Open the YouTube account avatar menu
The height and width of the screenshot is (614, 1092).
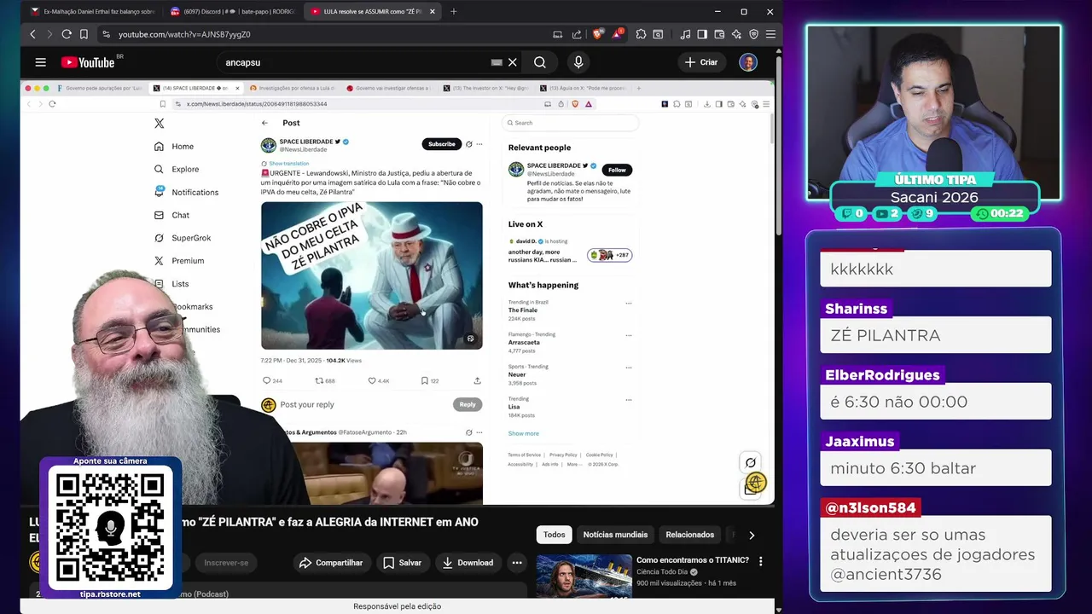(x=748, y=62)
